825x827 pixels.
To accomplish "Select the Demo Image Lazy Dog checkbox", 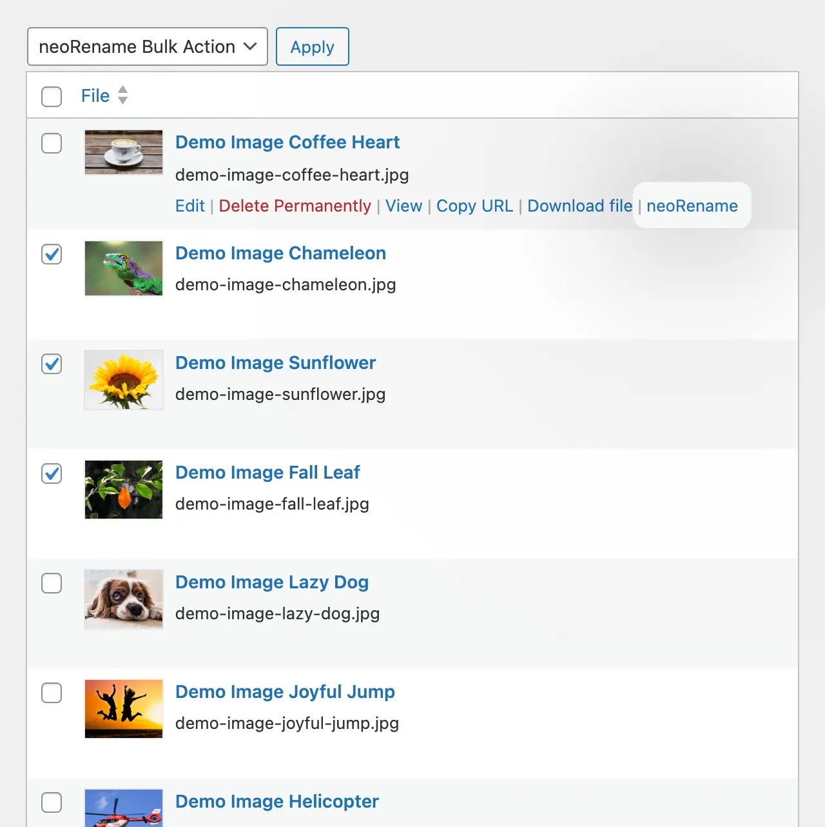I will [52, 583].
